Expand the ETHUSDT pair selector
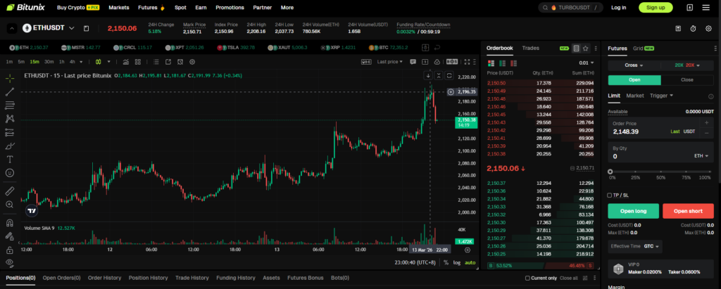 point(71,28)
